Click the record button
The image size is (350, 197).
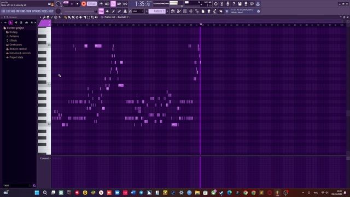[84, 4]
